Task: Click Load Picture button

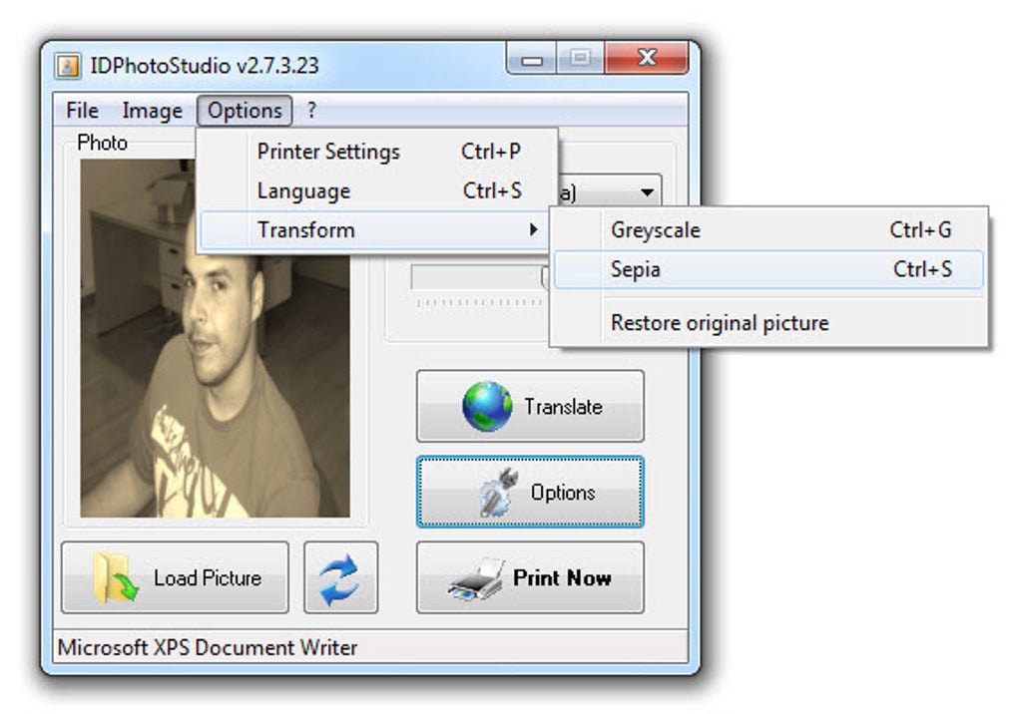Action: 176,577
